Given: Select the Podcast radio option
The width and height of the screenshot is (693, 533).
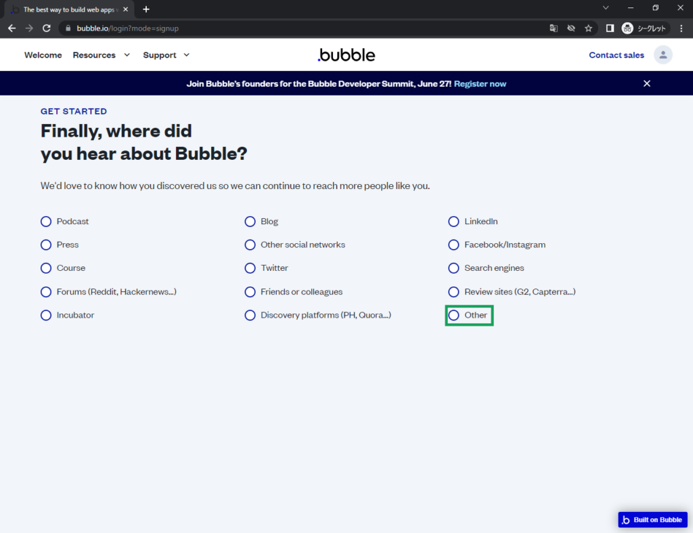Looking at the screenshot, I should tap(46, 221).
